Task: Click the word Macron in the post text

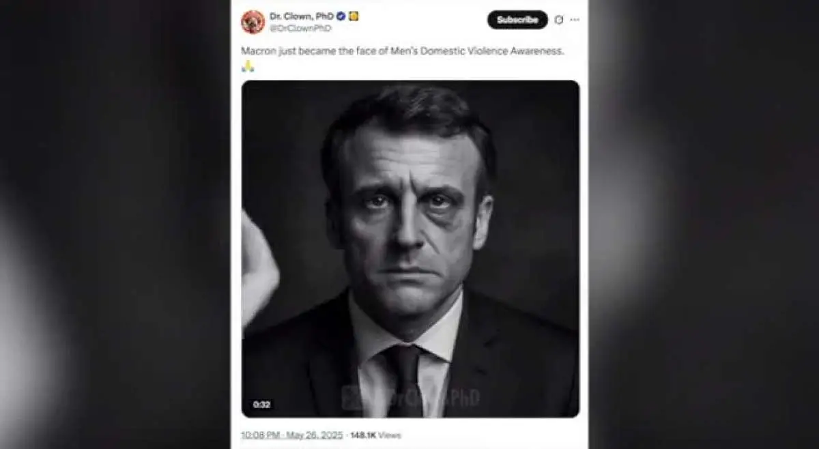Action: pos(257,51)
